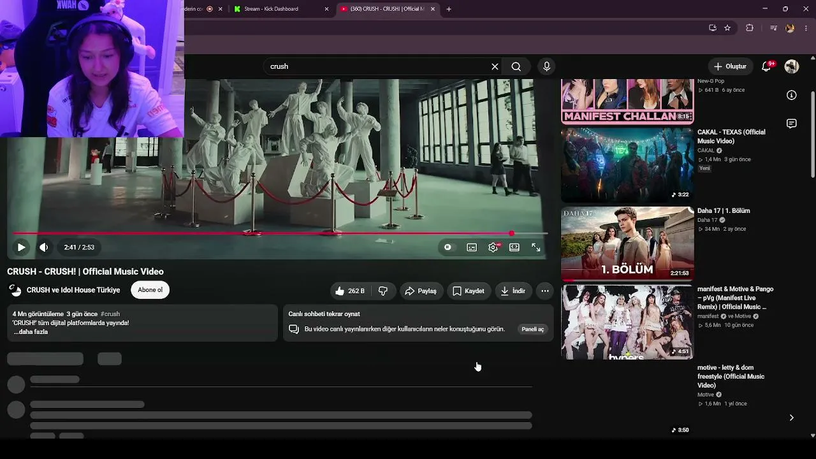Open the browser profile avatar
Viewport: 816px width, 459px height.
click(x=790, y=28)
